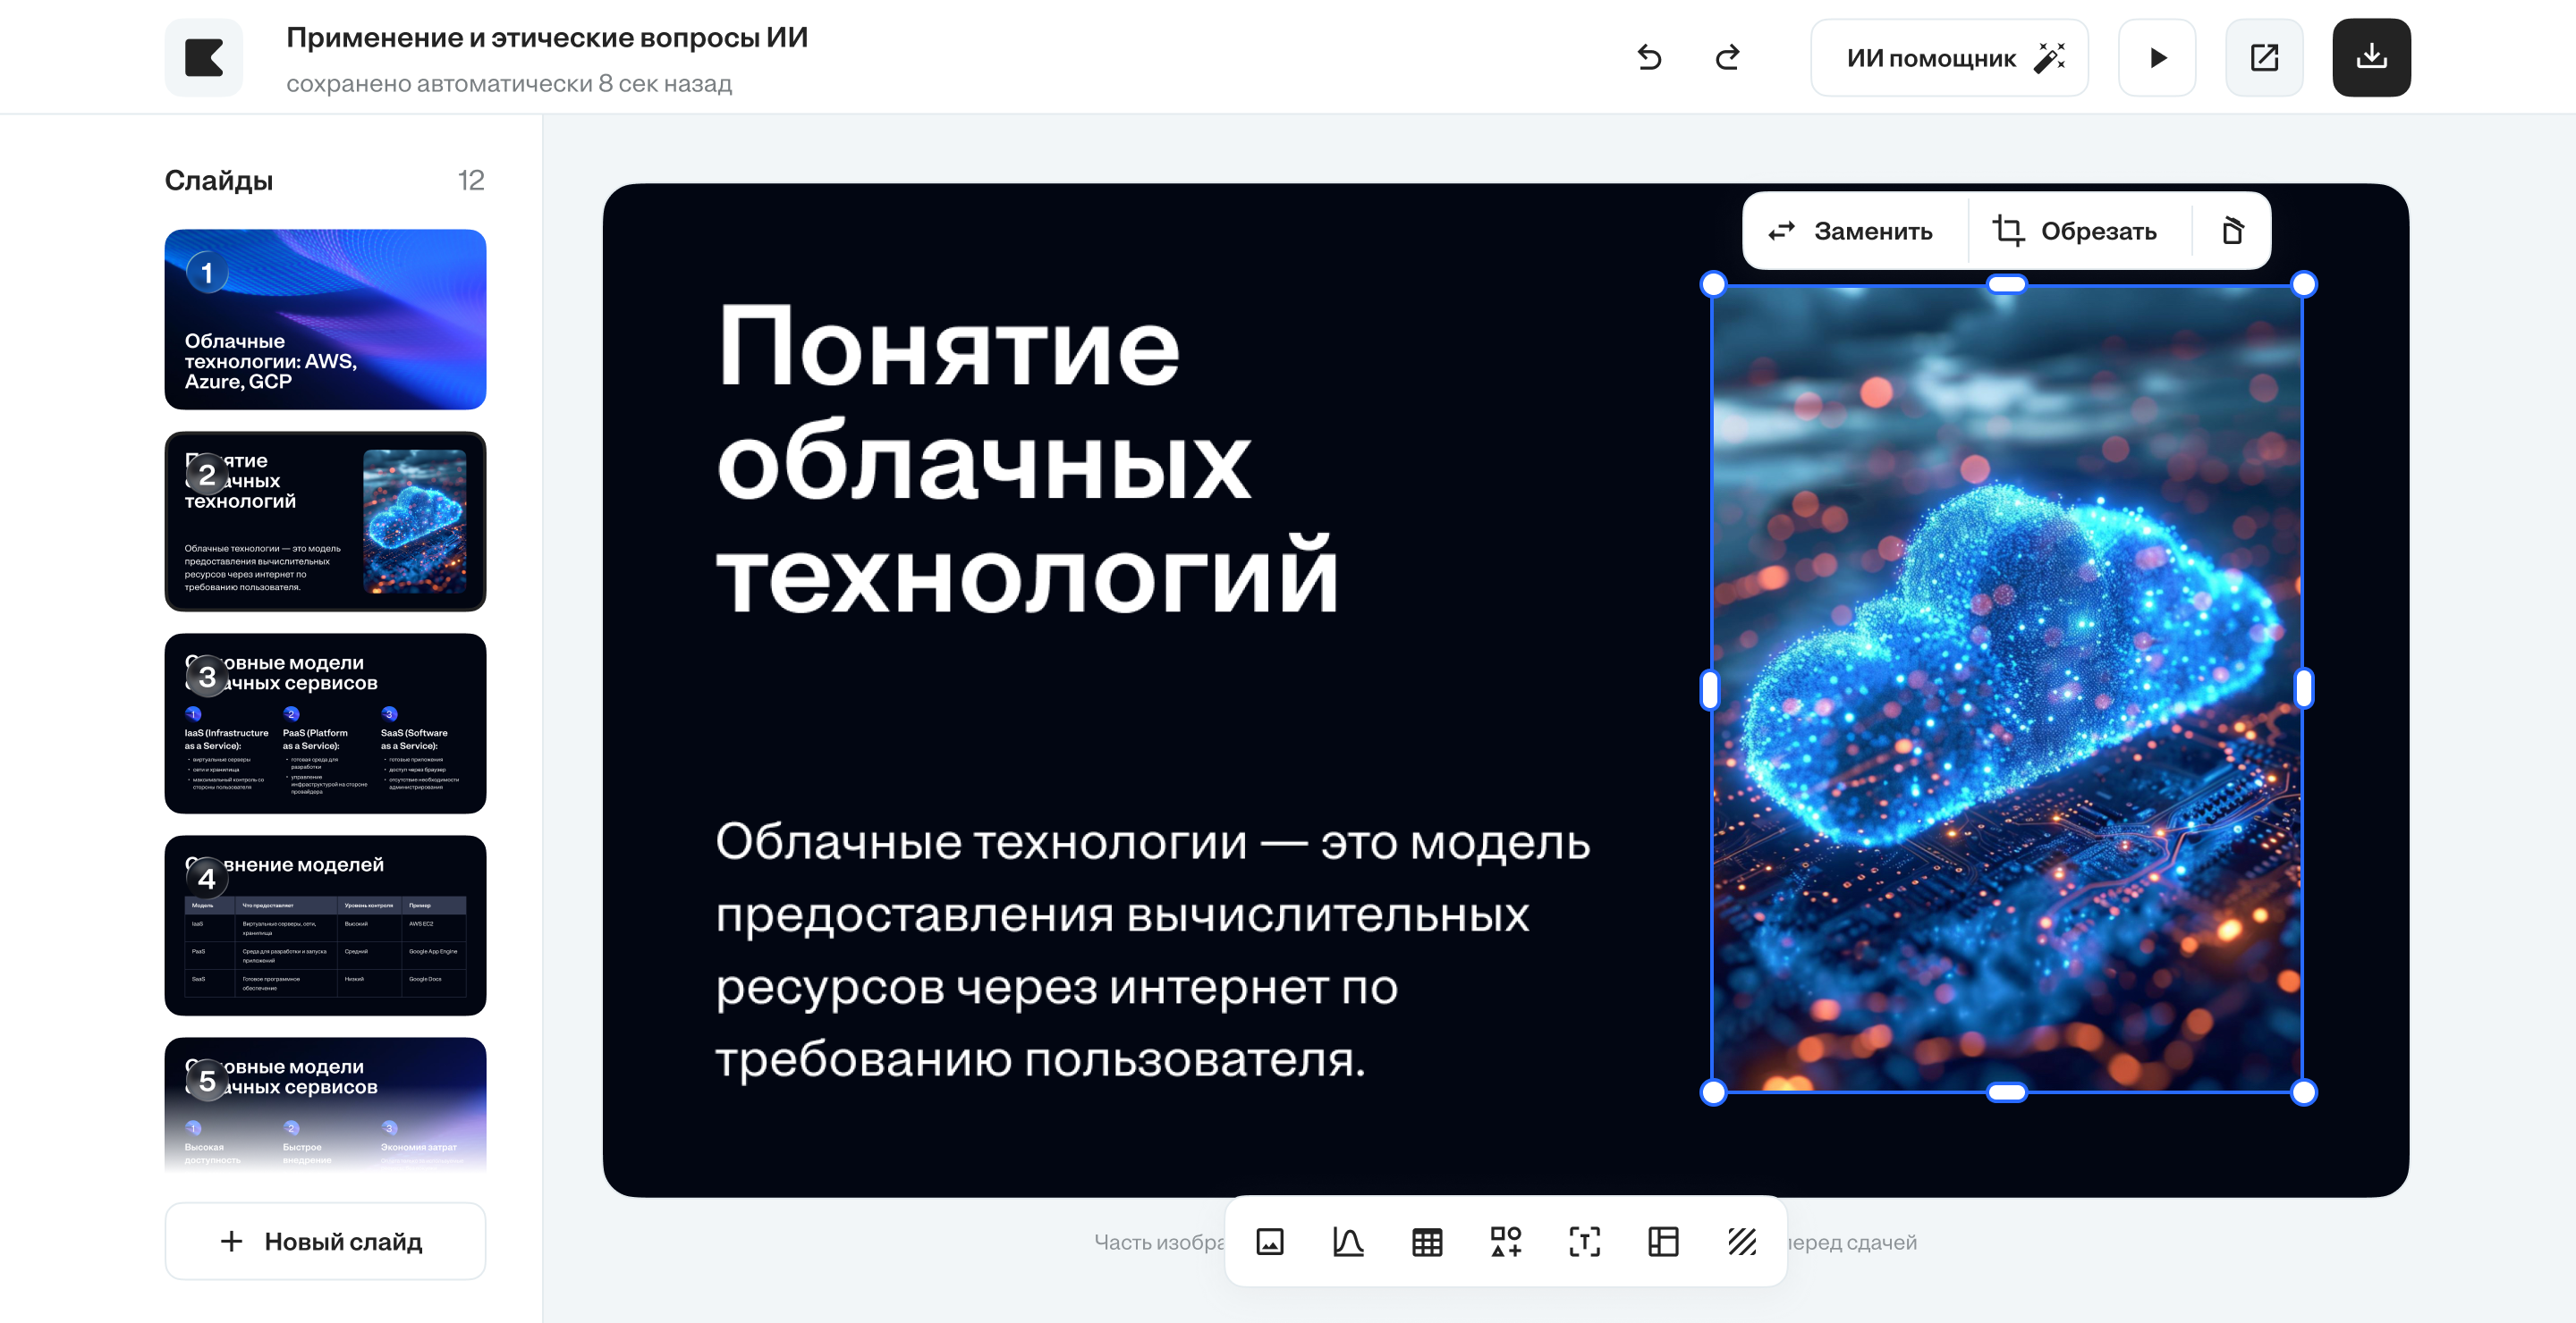The height and width of the screenshot is (1323, 2576).
Task: Click the app logo home icon
Action: point(204,58)
